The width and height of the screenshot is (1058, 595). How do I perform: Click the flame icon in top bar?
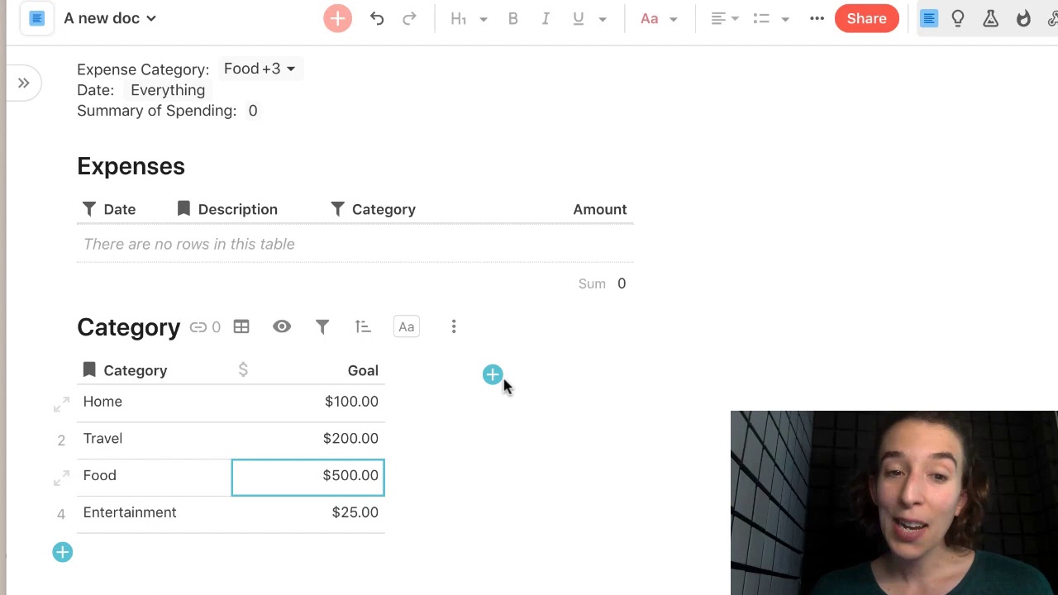(x=1023, y=18)
